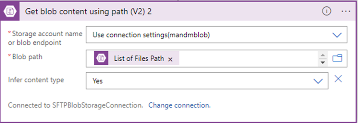Viewport: 358px width, 123px height.
Task: Select the List of Files Path token text
Action: click(139, 58)
